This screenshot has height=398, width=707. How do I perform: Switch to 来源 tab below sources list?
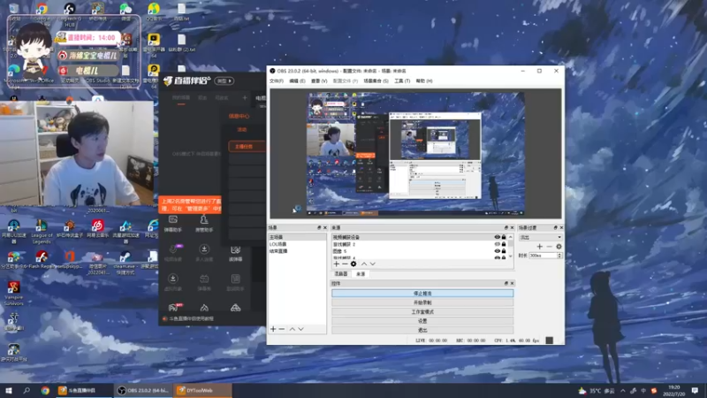(361, 274)
